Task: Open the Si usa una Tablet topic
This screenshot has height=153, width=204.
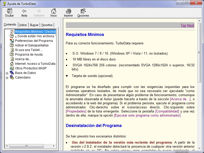Action: pyautogui.click(x=29, y=50)
